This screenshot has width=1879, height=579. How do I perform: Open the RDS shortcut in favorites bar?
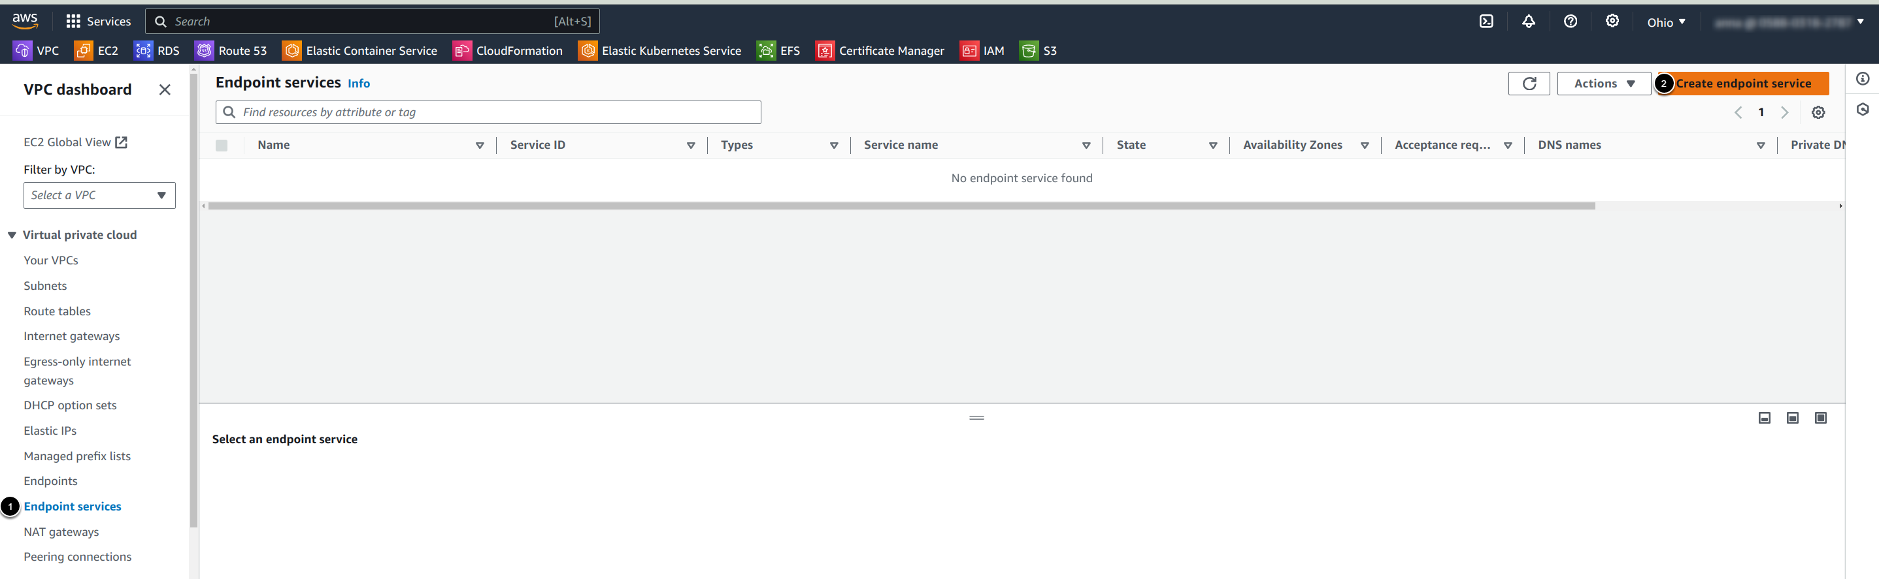[x=157, y=51]
